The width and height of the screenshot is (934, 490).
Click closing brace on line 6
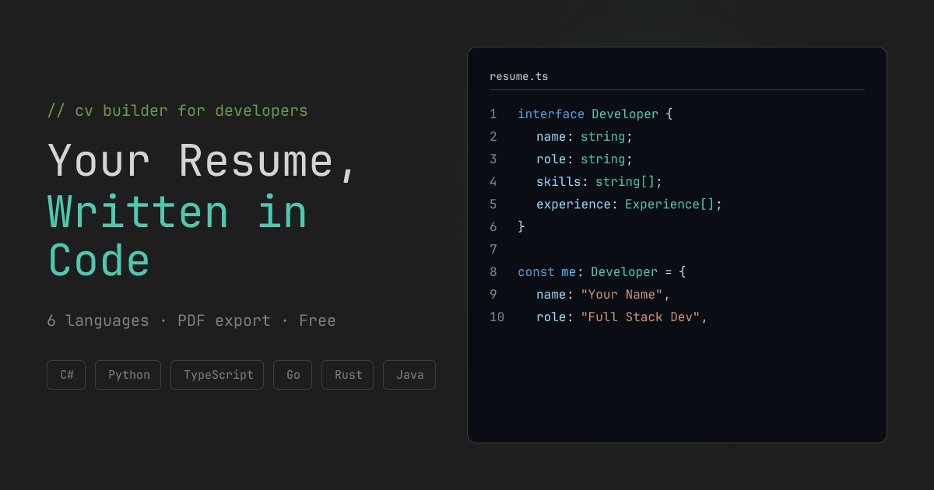521,227
